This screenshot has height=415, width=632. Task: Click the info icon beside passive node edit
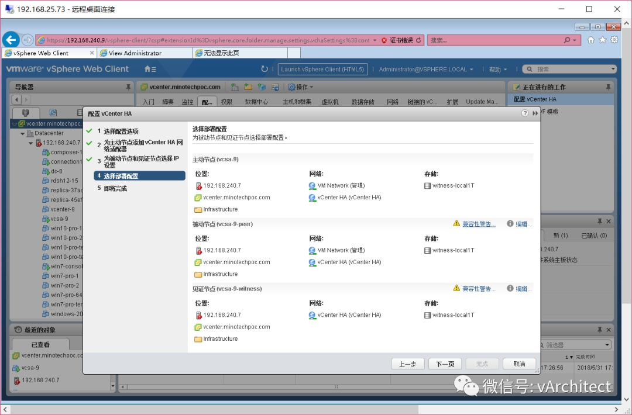click(510, 223)
